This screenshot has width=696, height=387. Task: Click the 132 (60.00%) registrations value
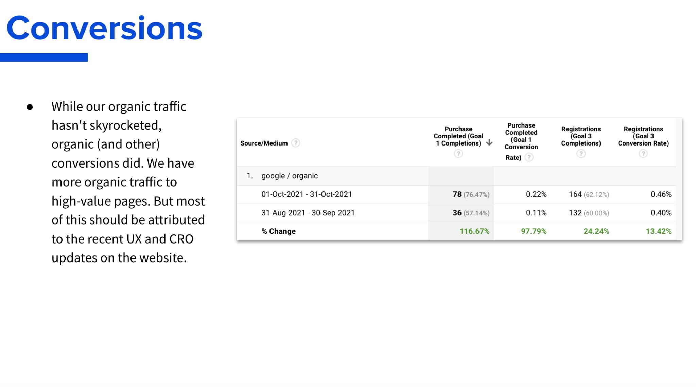[x=589, y=213]
